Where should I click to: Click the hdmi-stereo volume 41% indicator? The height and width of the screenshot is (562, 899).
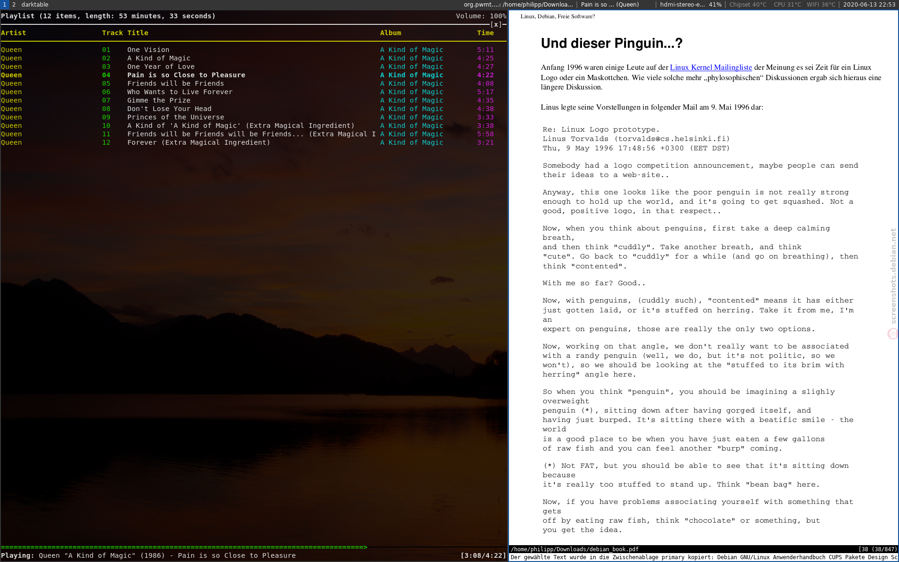[x=691, y=4]
